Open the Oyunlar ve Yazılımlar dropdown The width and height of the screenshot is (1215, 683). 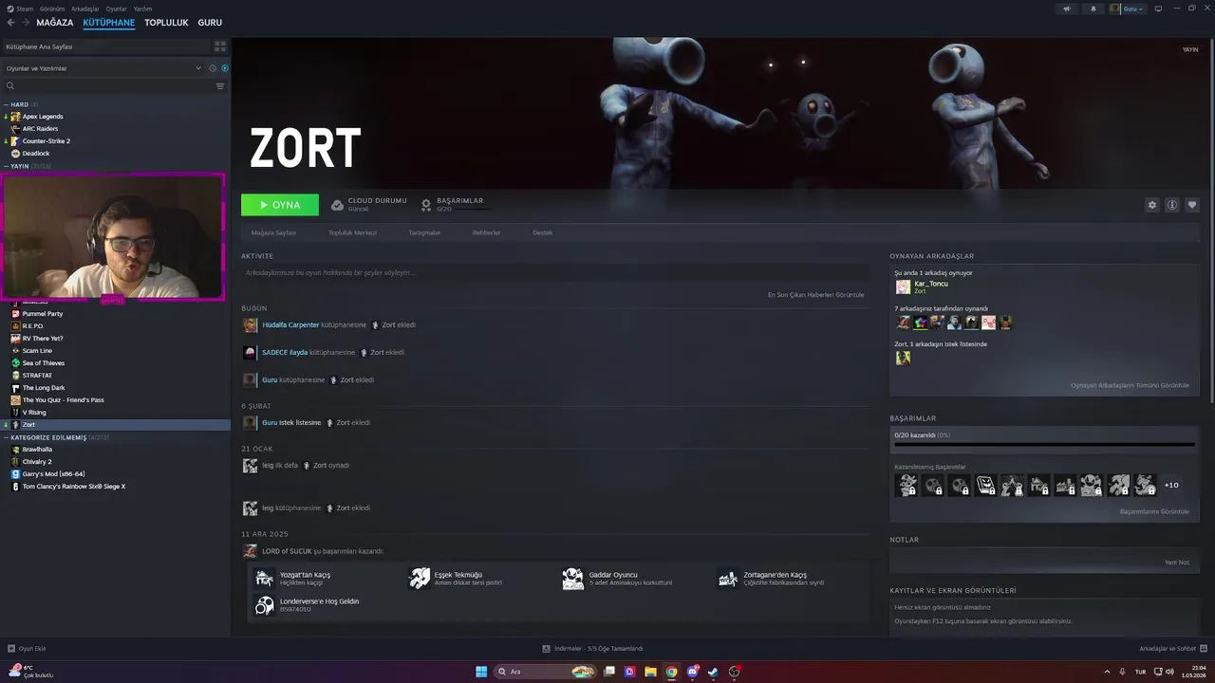[103, 68]
